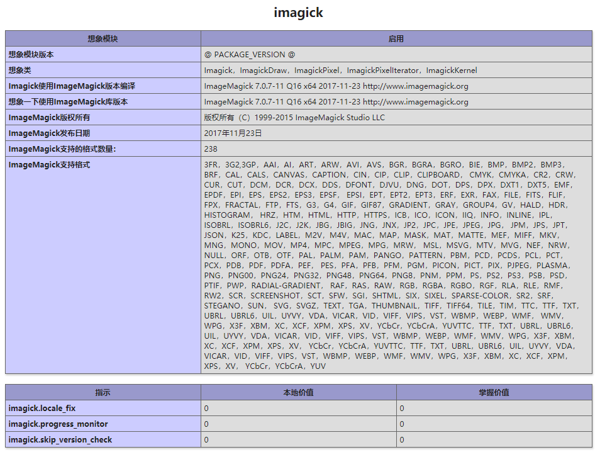600x457 pixels.
Task: Select the "ImagickPixelIterator" class name
Action: (382, 70)
